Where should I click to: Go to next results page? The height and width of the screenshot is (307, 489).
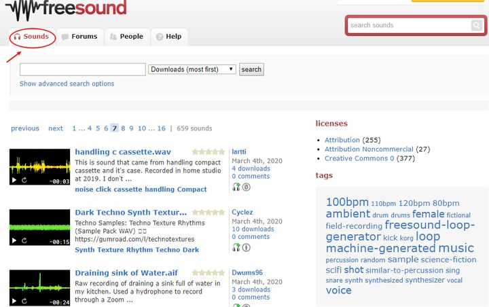tap(56, 128)
